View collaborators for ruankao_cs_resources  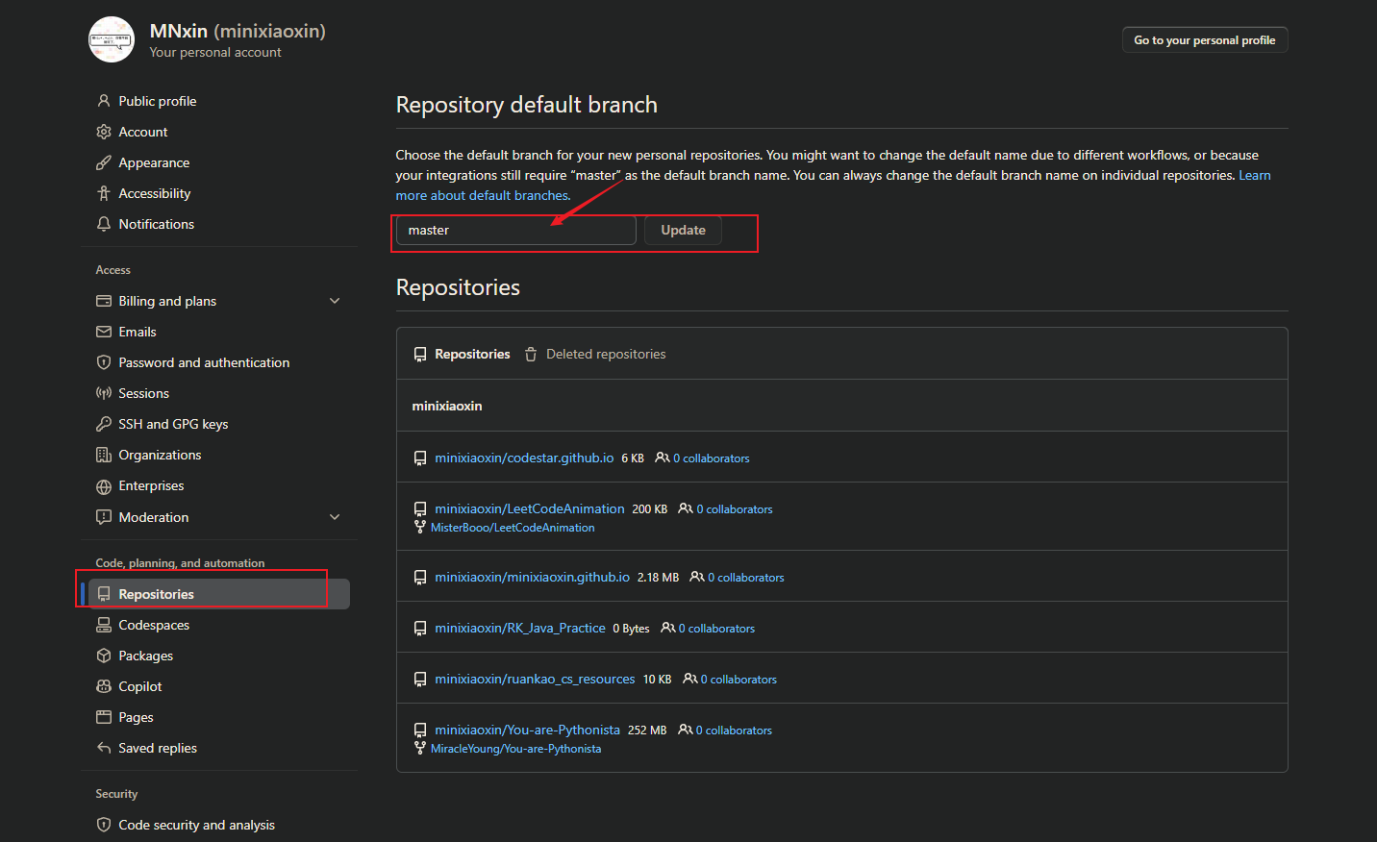click(730, 680)
